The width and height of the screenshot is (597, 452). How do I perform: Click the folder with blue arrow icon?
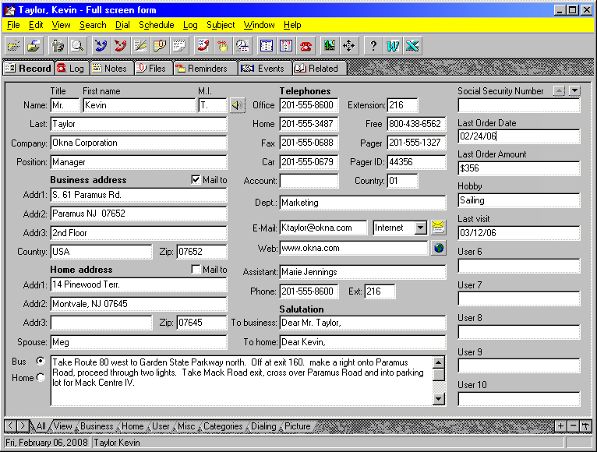click(34, 46)
